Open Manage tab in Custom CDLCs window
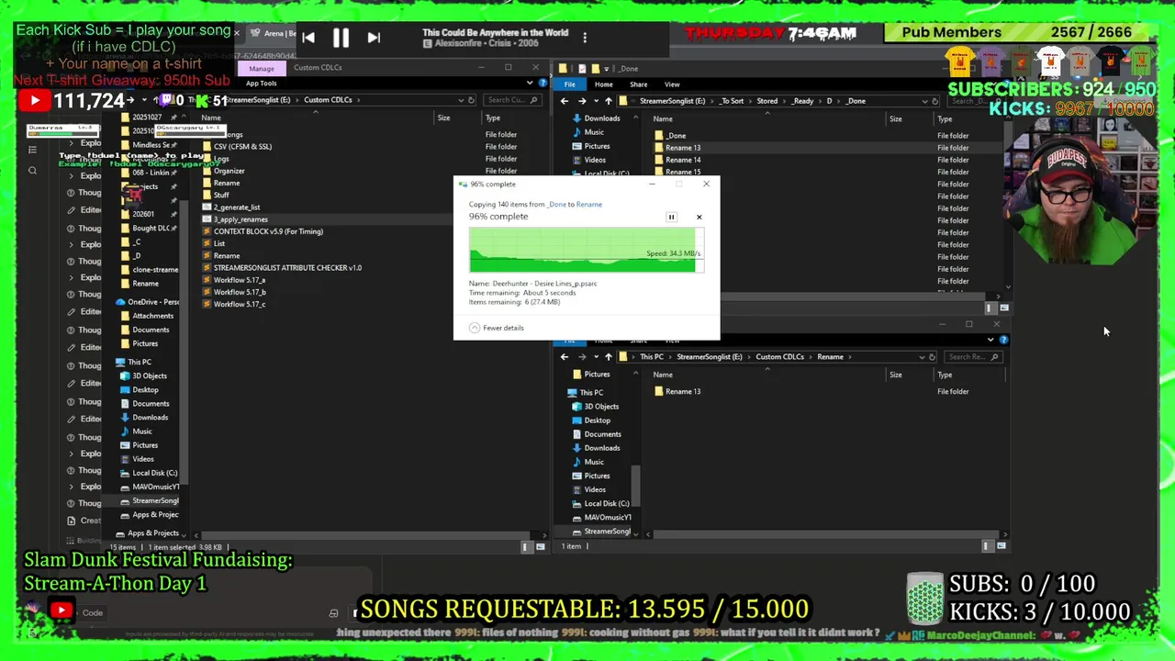The height and width of the screenshot is (661, 1175). (262, 69)
